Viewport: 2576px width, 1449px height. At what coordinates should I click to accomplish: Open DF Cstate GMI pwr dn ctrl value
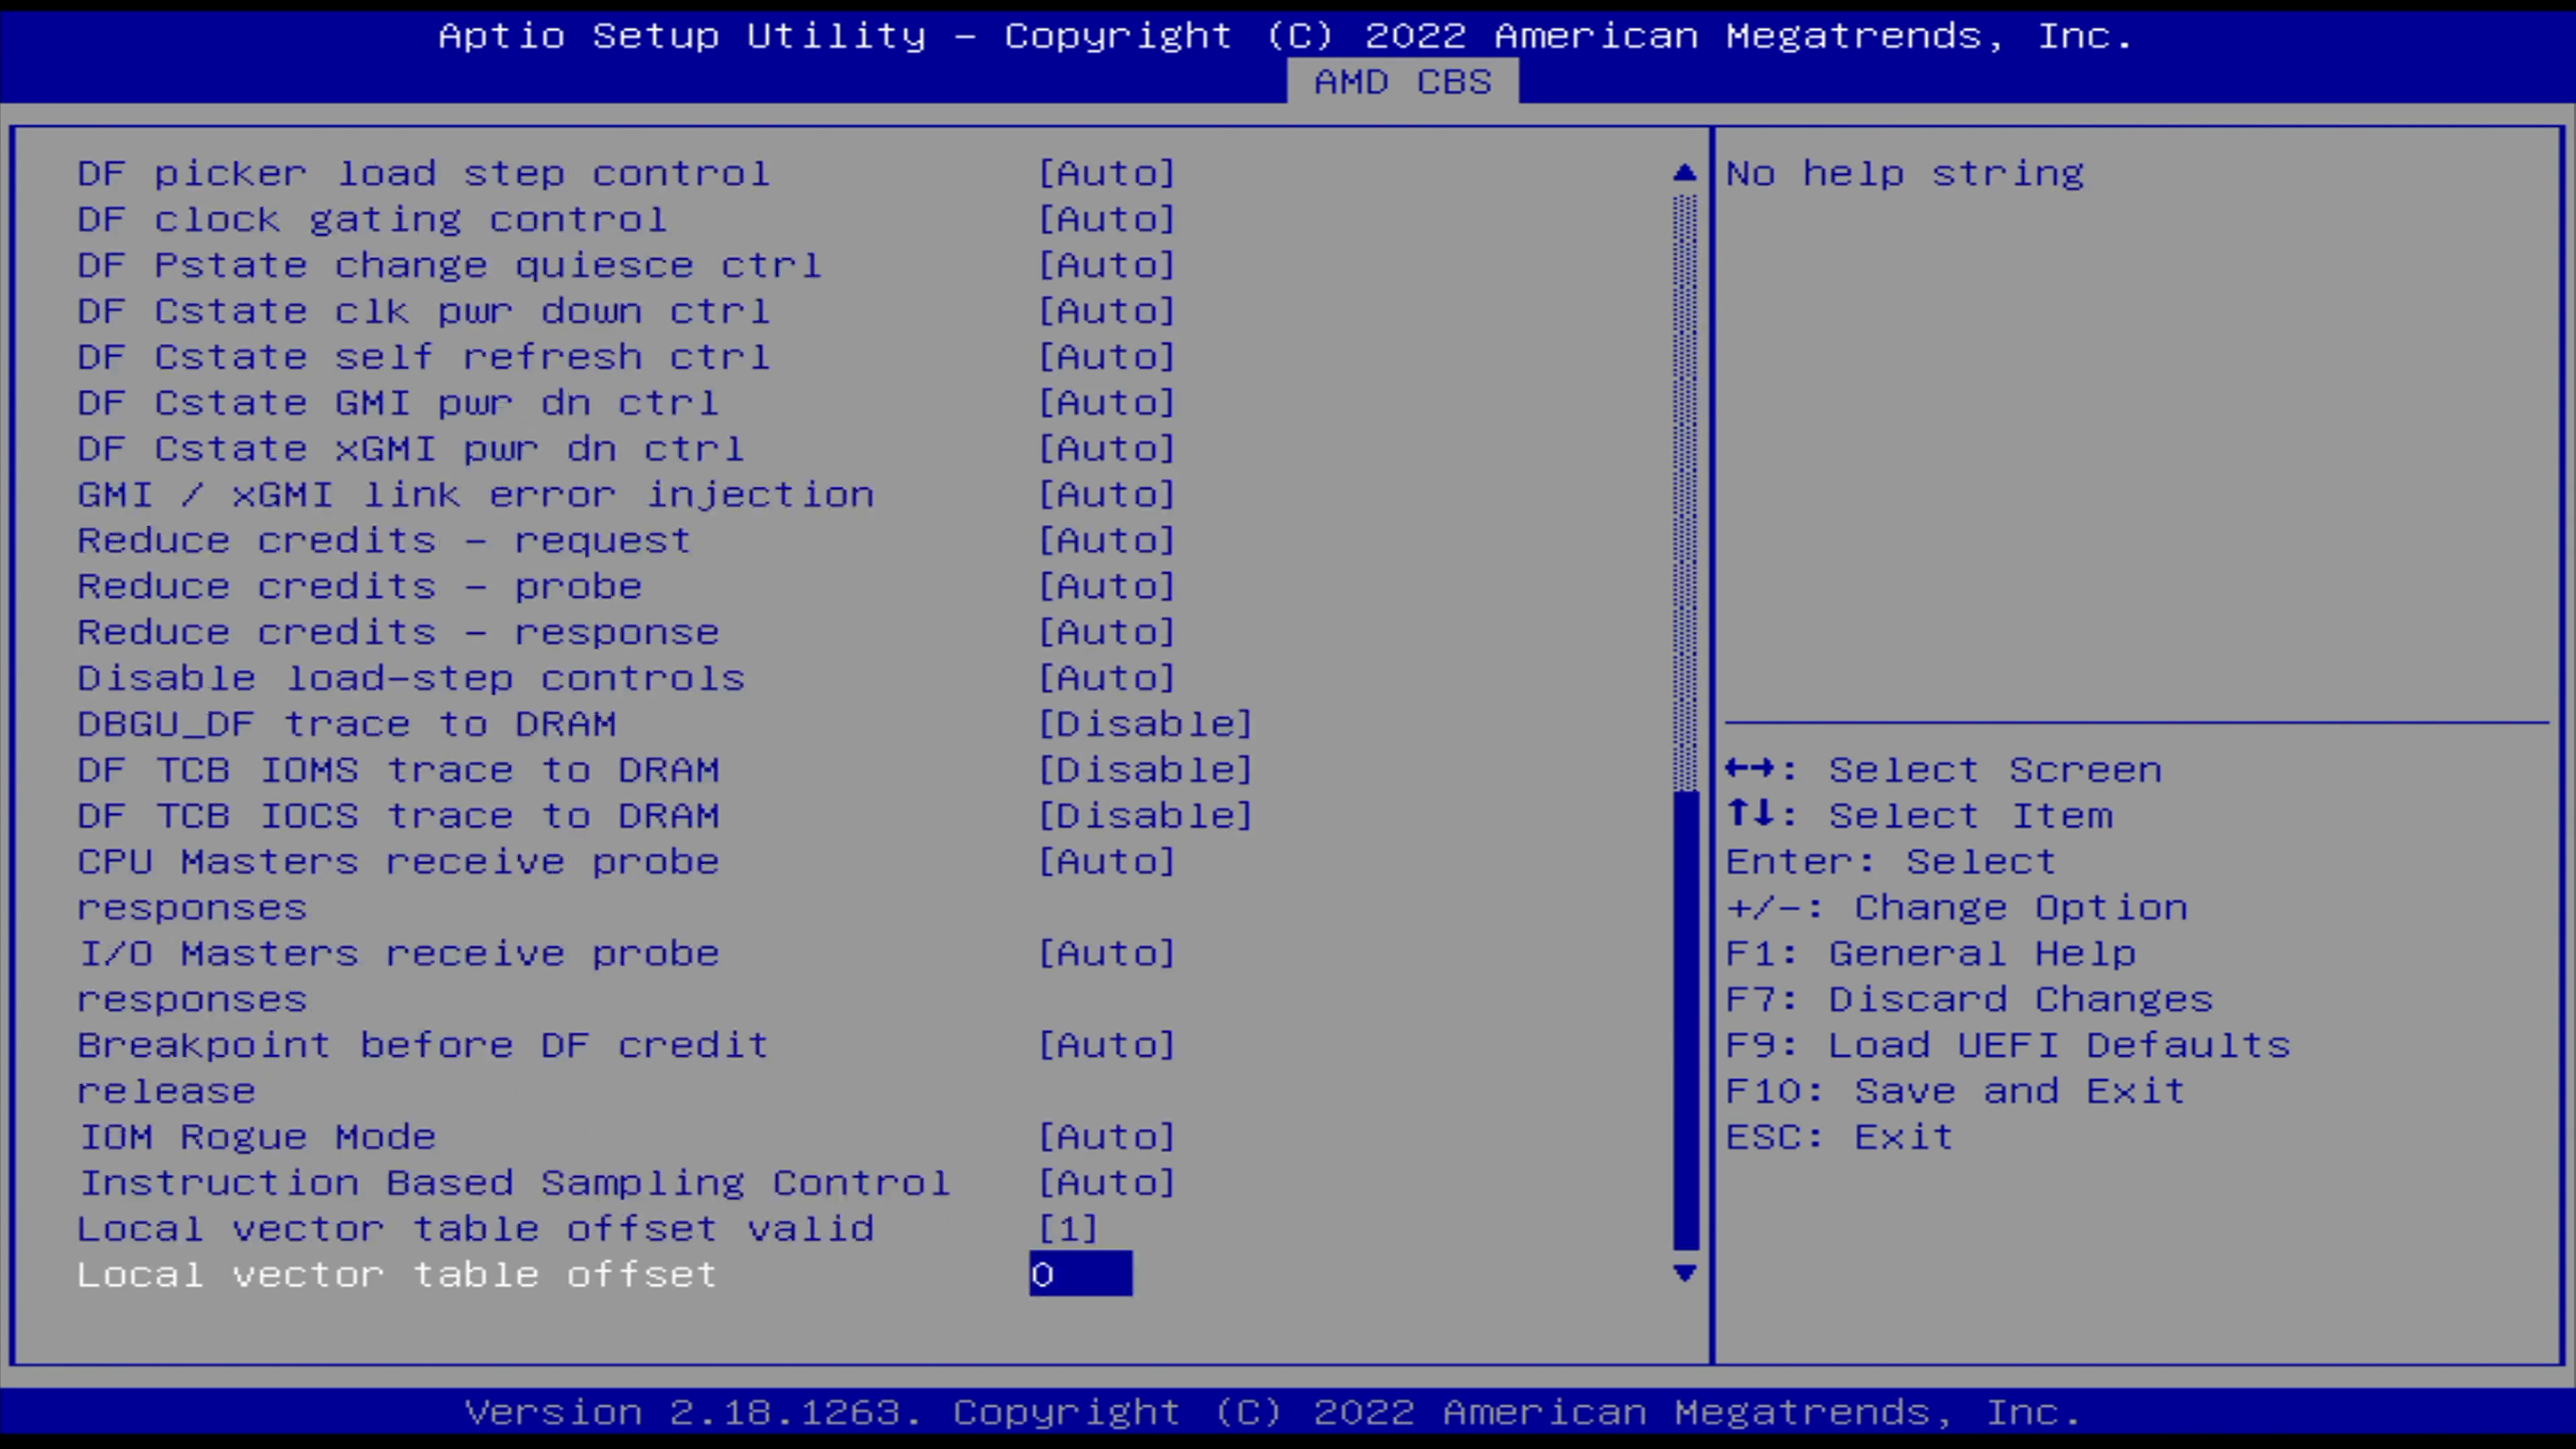[x=1106, y=403]
